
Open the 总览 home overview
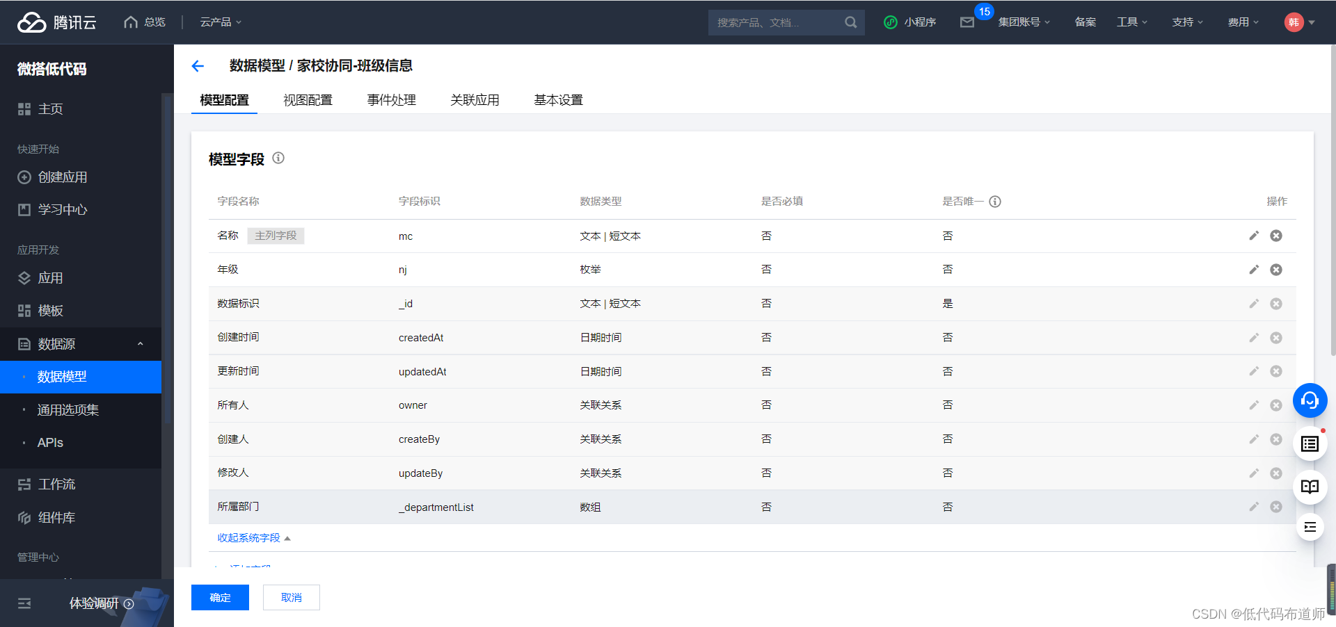click(x=145, y=22)
